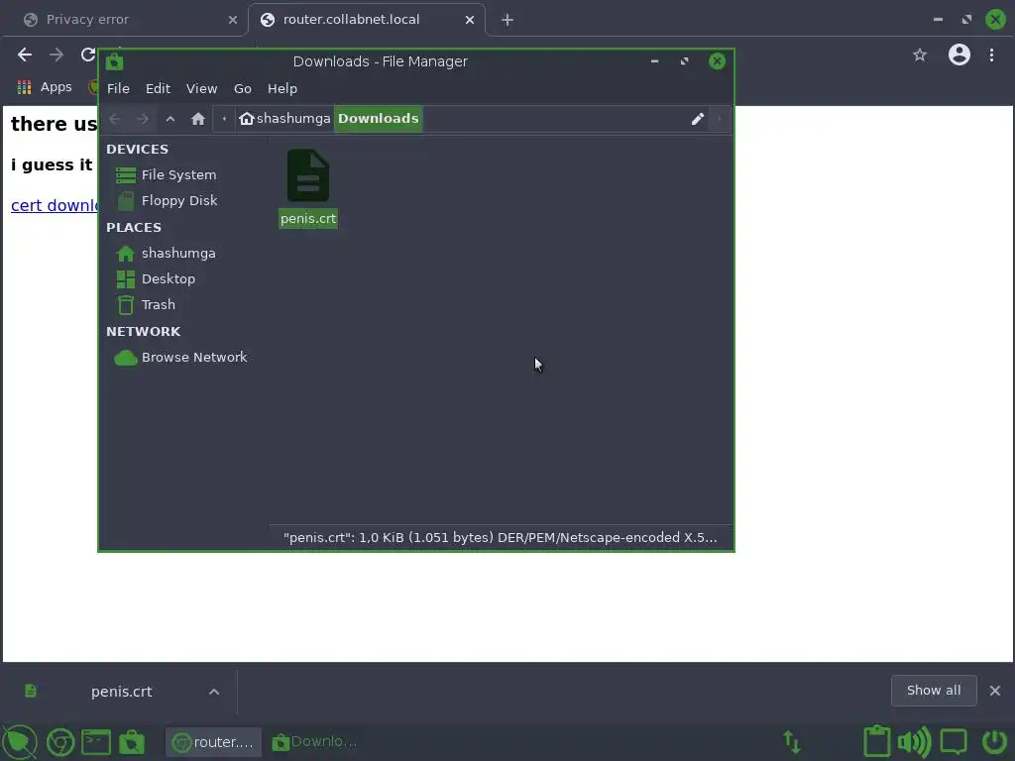
Task: Open the Go menu
Action: [242, 88]
